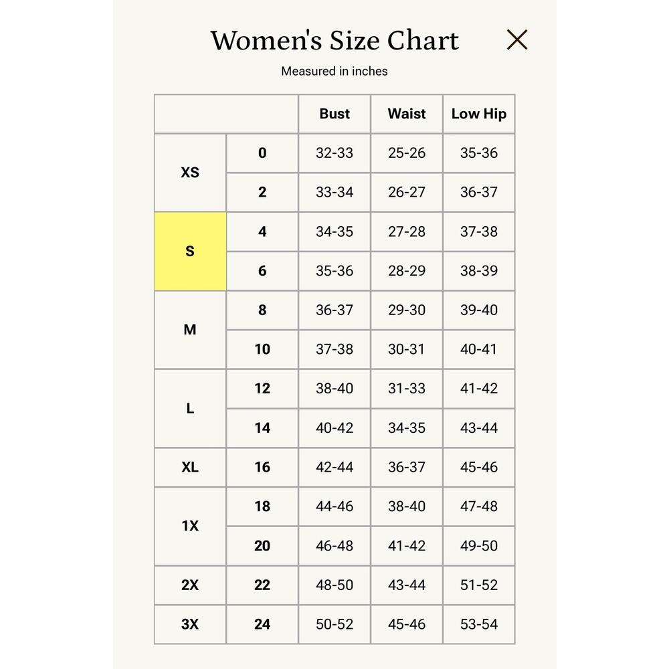Click numeric size 10 cell
Image resolution: width=669 pixels, height=669 pixels.
pos(262,349)
